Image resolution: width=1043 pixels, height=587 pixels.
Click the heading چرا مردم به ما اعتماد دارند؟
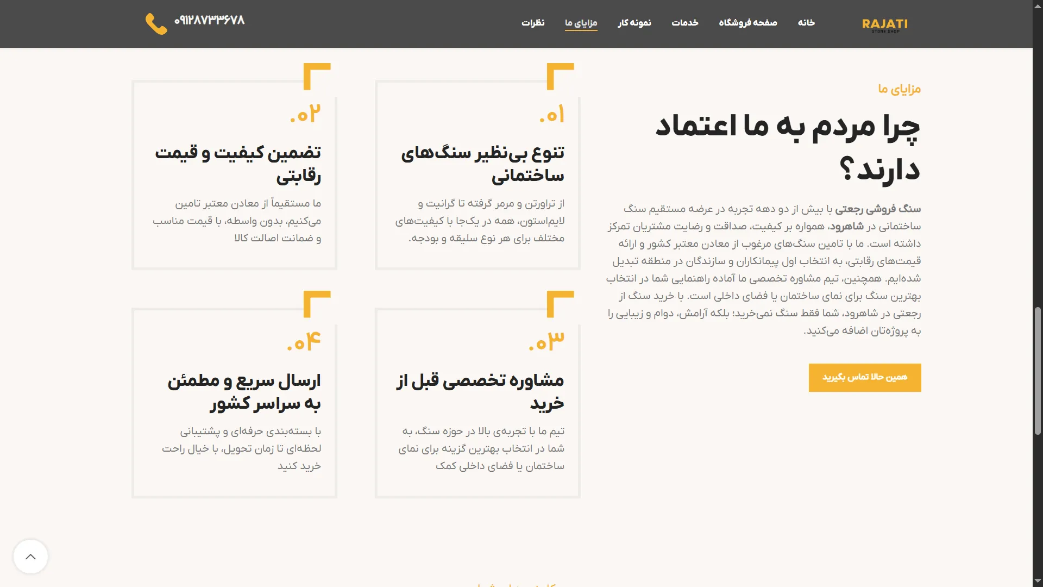point(788,148)
